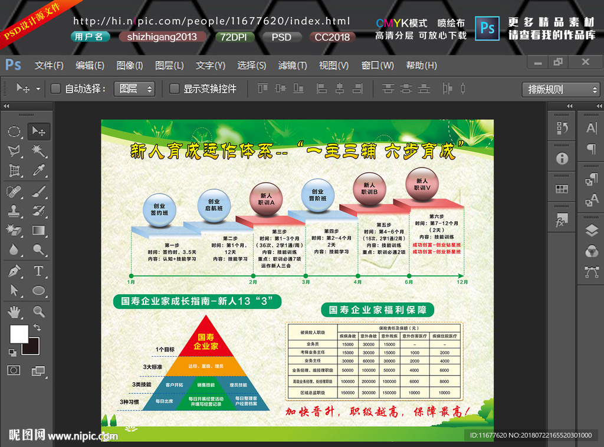604x447 pixels.
Task: Select the Path Selection tool
Action: click(x=14, y=290)
